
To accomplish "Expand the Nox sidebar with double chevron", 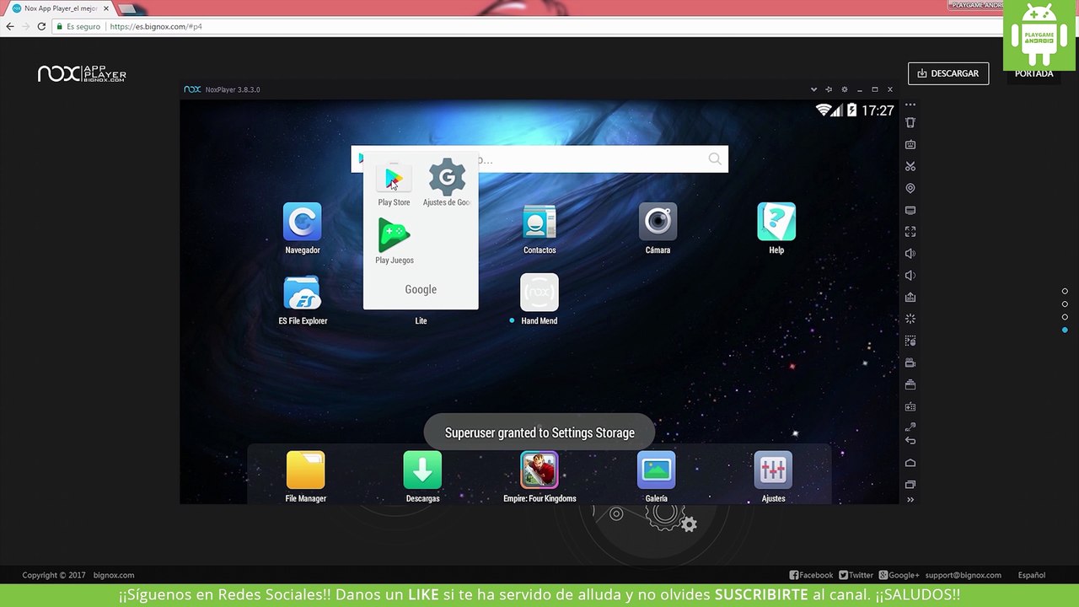I will 910,500.
